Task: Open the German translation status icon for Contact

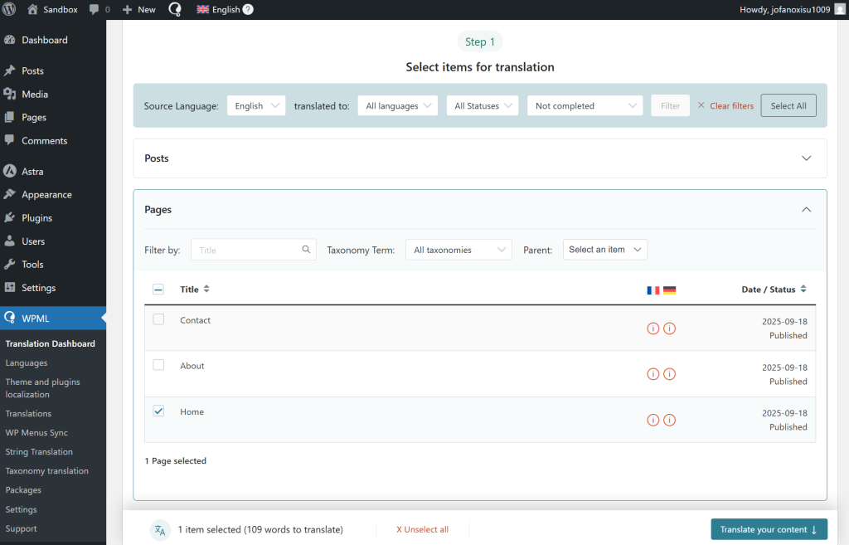Action: pos(670,328)
